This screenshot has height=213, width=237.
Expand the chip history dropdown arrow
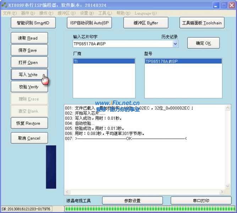click(x=175, y=44)
